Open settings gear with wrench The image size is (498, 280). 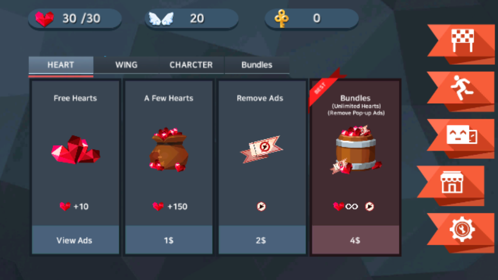(x=462, y=229)
